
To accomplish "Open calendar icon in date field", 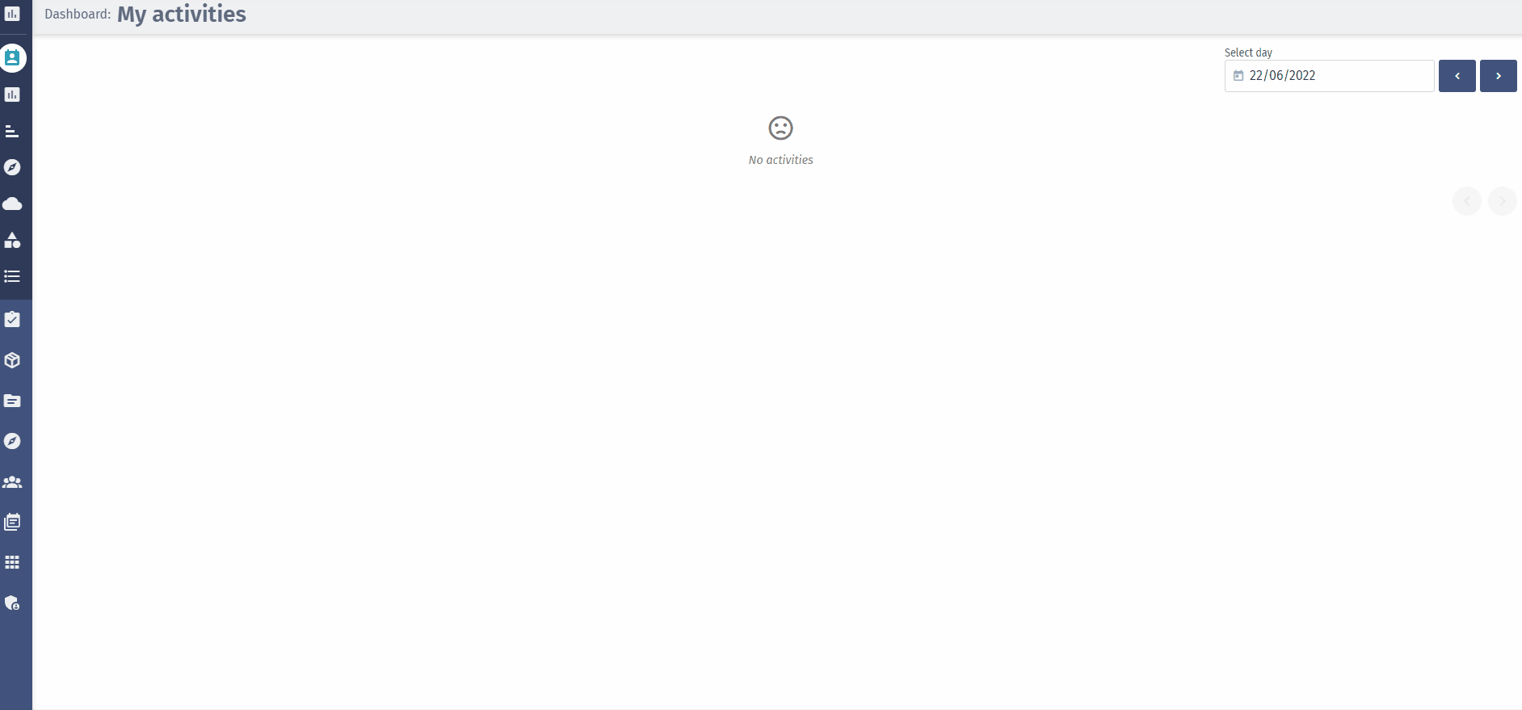I will [1238, 76].
